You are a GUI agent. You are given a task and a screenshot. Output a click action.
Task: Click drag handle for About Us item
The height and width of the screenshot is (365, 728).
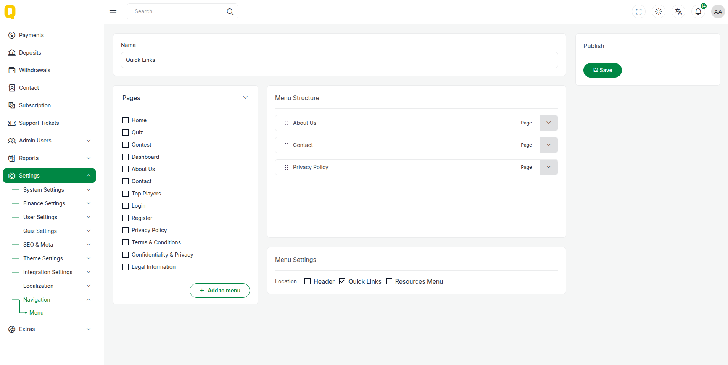[x=287, y=123]
